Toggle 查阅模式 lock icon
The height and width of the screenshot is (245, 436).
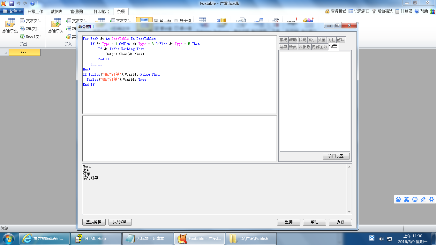(x=335, y=11)
